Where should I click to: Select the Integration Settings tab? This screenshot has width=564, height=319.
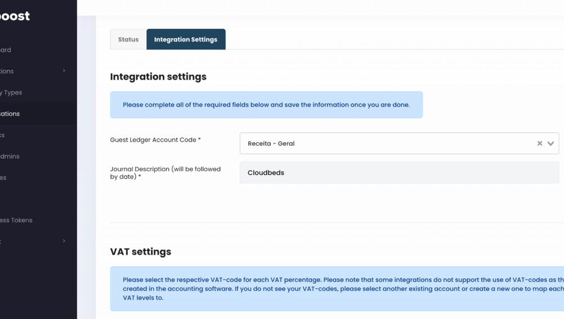186,39
